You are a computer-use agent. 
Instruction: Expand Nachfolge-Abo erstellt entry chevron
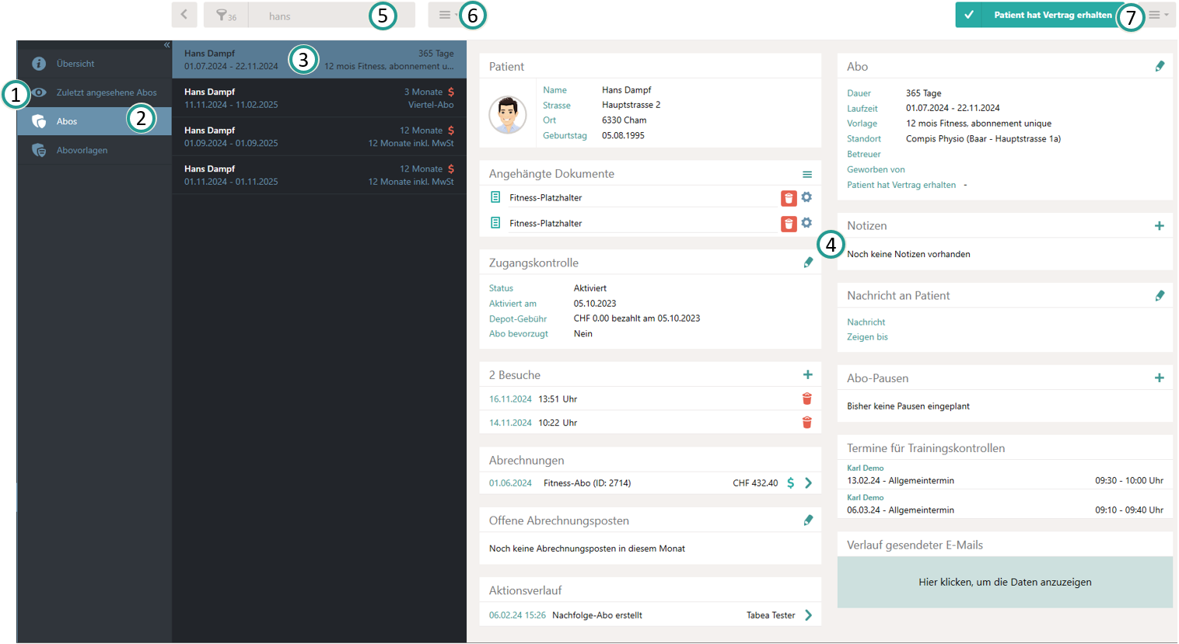point(808,615)
